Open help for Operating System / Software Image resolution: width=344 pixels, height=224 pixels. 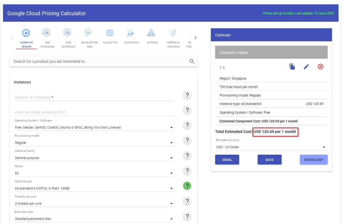[187, 125]
